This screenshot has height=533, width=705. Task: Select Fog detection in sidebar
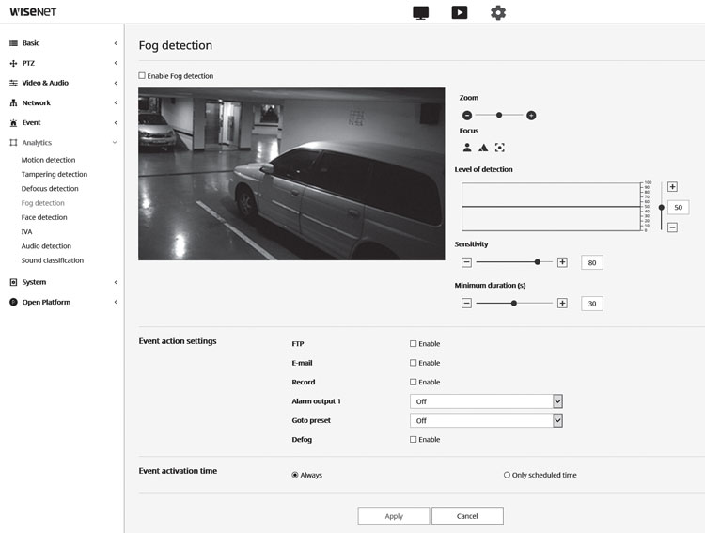42,203
